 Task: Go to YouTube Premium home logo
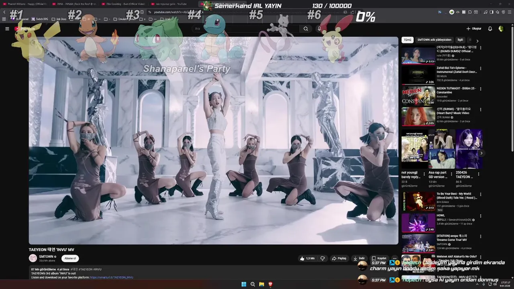(x=25, y=29)
